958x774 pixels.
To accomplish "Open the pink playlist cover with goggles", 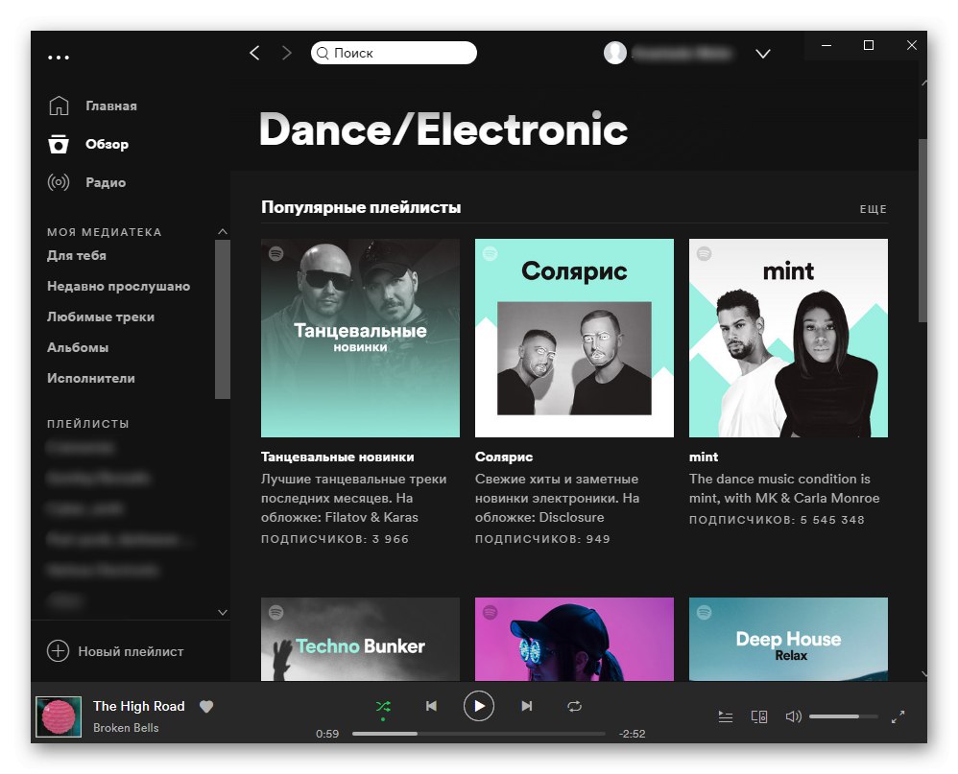I will point(574,639).
